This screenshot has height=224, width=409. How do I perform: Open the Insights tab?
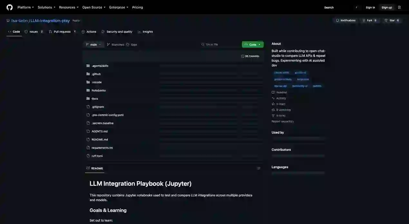click(x=145, y=32)
